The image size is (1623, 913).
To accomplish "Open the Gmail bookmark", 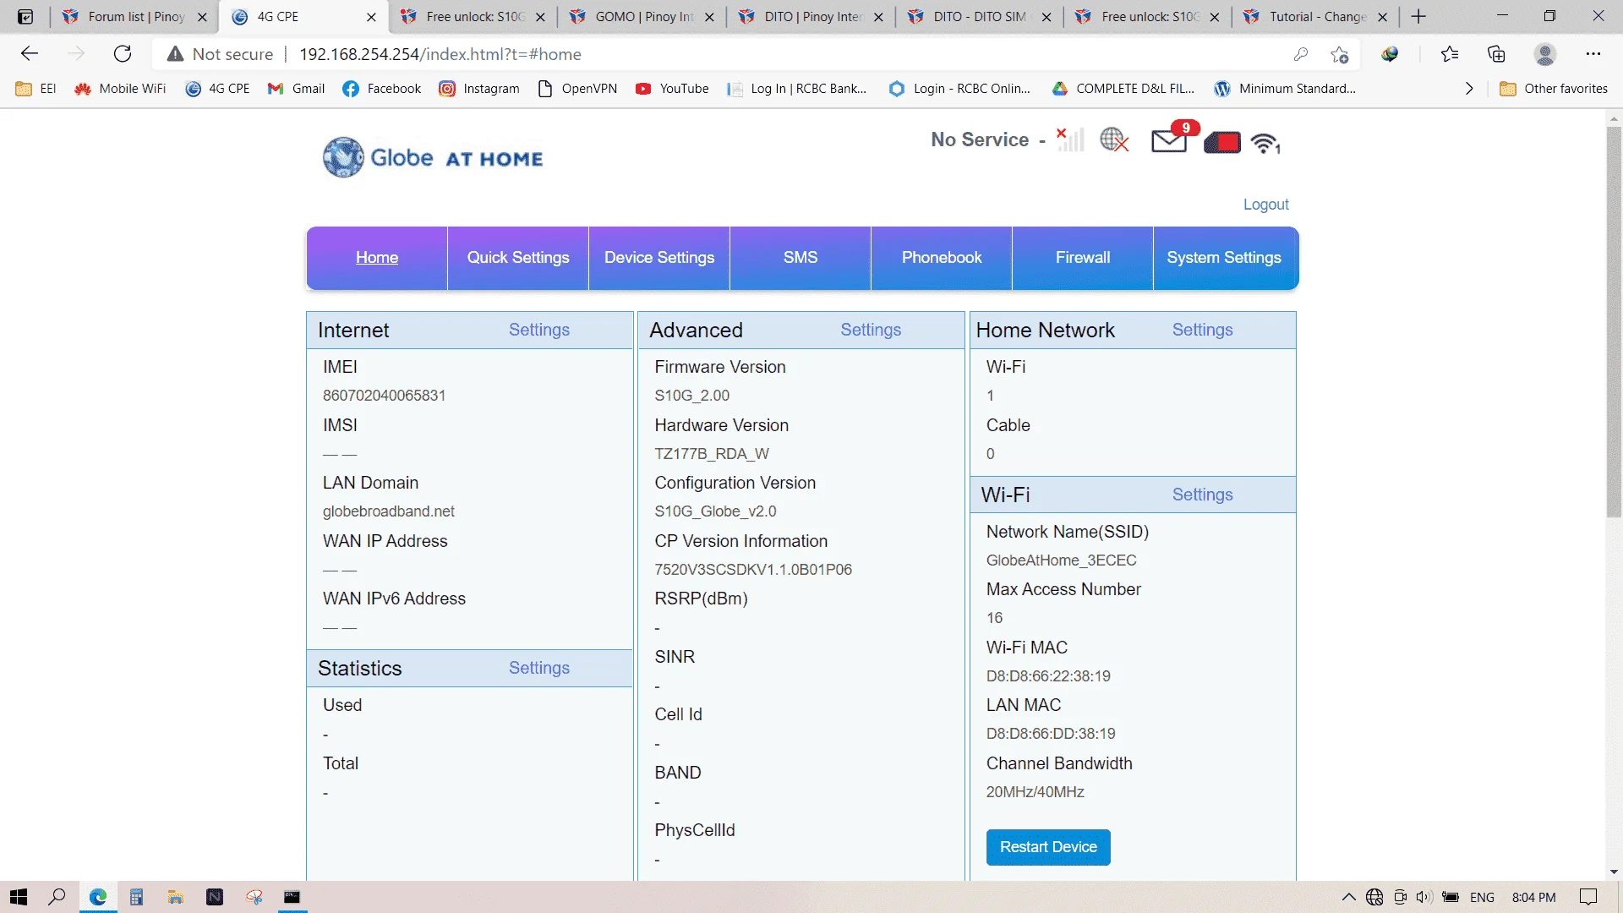I will pos(297,88).
